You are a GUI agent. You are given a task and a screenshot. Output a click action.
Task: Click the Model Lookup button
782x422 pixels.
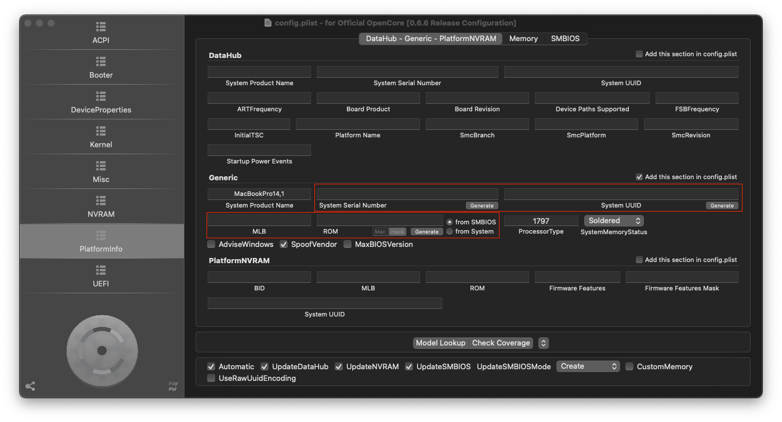click(441, 343)
